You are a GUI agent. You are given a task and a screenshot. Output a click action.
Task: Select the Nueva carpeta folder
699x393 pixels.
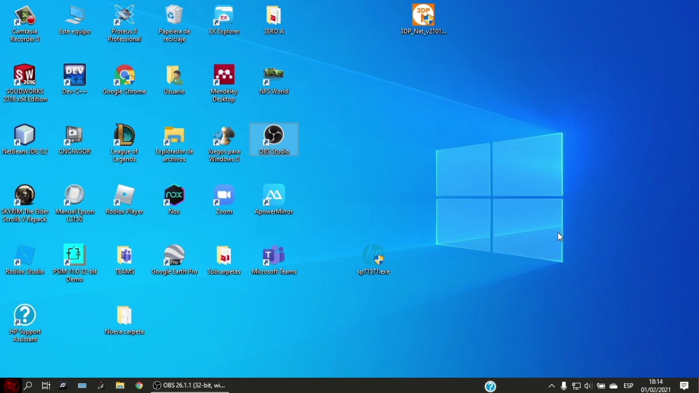(x=125, y=320)
